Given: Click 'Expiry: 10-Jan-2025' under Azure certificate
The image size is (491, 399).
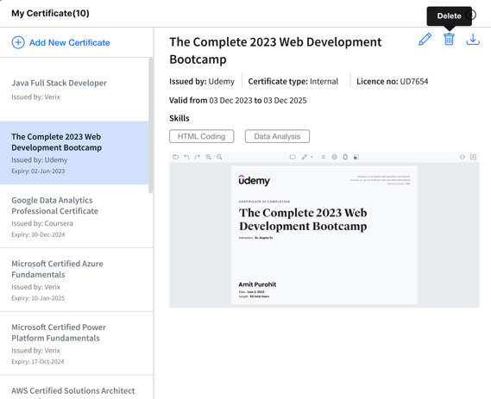Looking at the screenshot, I should coord(38,298).
